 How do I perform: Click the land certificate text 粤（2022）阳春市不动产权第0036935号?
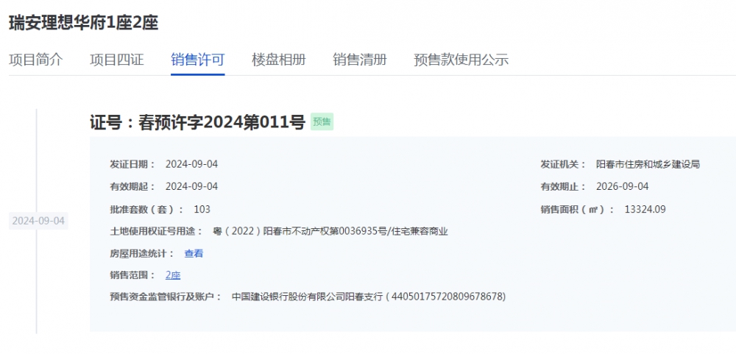tap(300, 231)
